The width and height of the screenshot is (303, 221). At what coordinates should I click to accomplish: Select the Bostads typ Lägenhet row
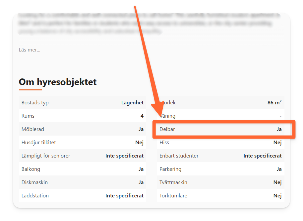[x=83, y=102]
